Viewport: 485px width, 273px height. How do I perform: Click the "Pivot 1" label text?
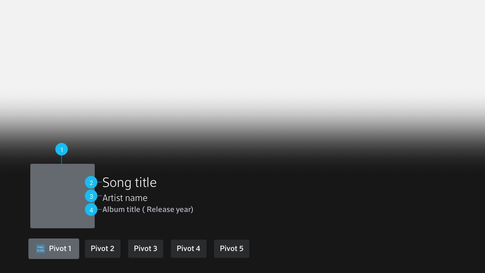point(60,249)
